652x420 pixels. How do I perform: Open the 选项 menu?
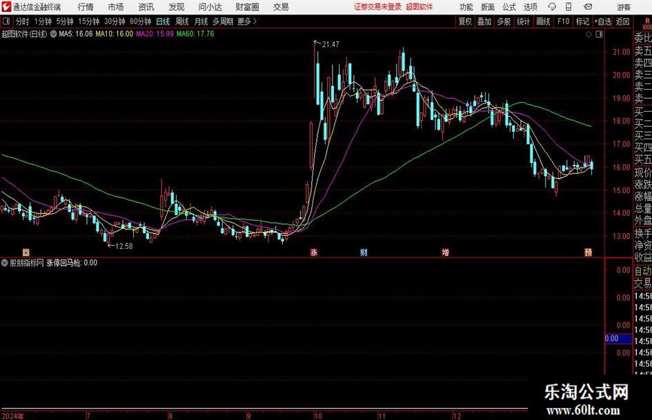[x=531, y=7]
